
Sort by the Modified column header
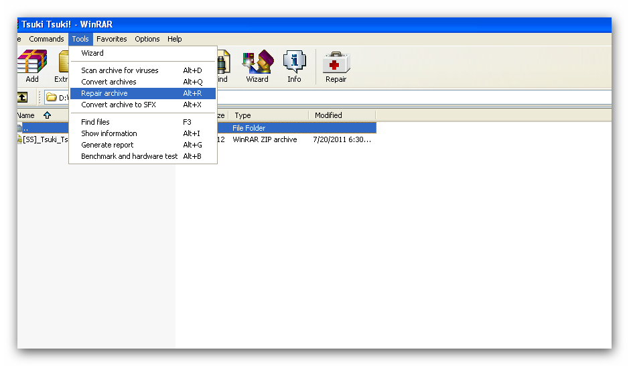pyautogui.click(x=342, y=115)
